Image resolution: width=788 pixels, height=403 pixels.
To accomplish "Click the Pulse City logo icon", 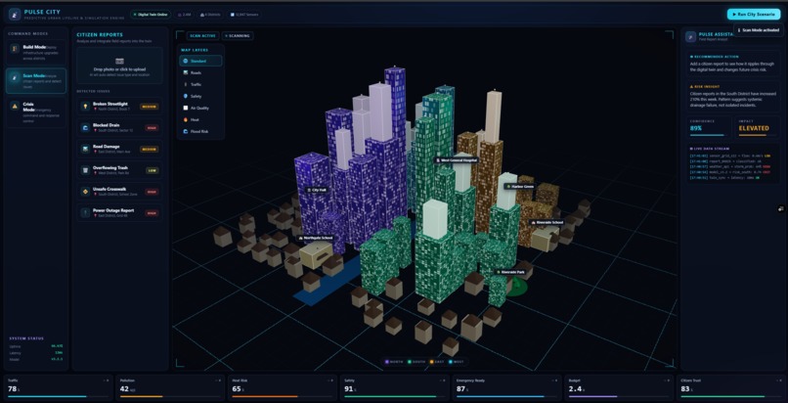I will [x=15, y=14].
